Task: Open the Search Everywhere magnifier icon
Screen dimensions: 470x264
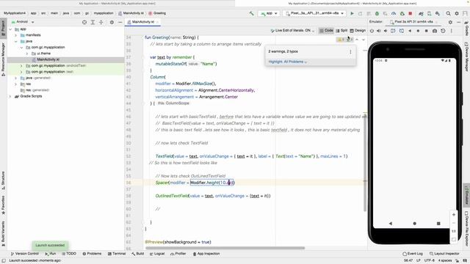Action: (448, 13)
